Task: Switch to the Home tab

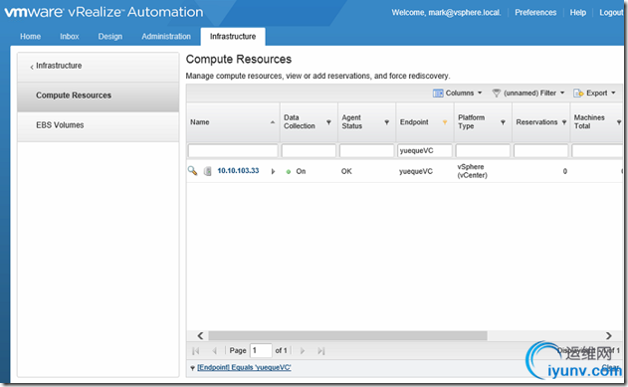Action: (x=31, y=37)
